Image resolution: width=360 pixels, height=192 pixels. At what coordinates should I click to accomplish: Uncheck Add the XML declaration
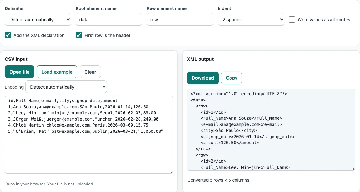point(8,35)
